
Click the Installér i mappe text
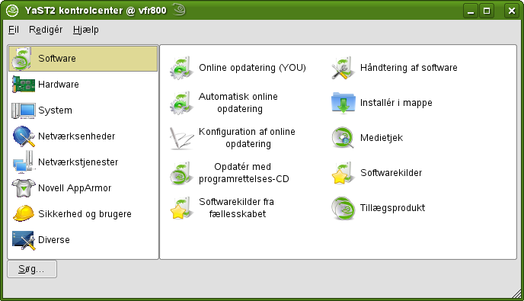(x=396, y=103)
